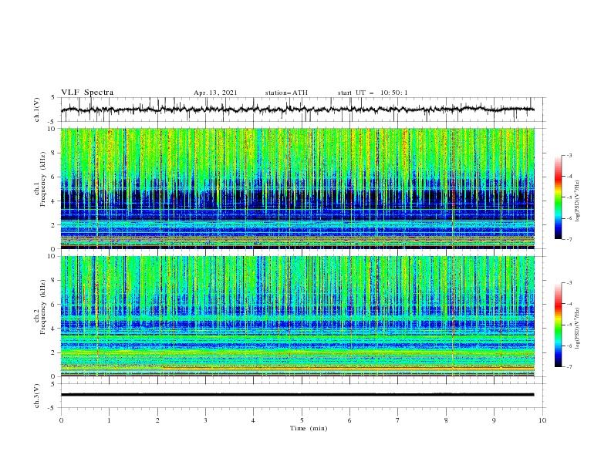611x472 pixels.
Task: Click the ch.1 PSD color bar
Action: tap(558, 197)
